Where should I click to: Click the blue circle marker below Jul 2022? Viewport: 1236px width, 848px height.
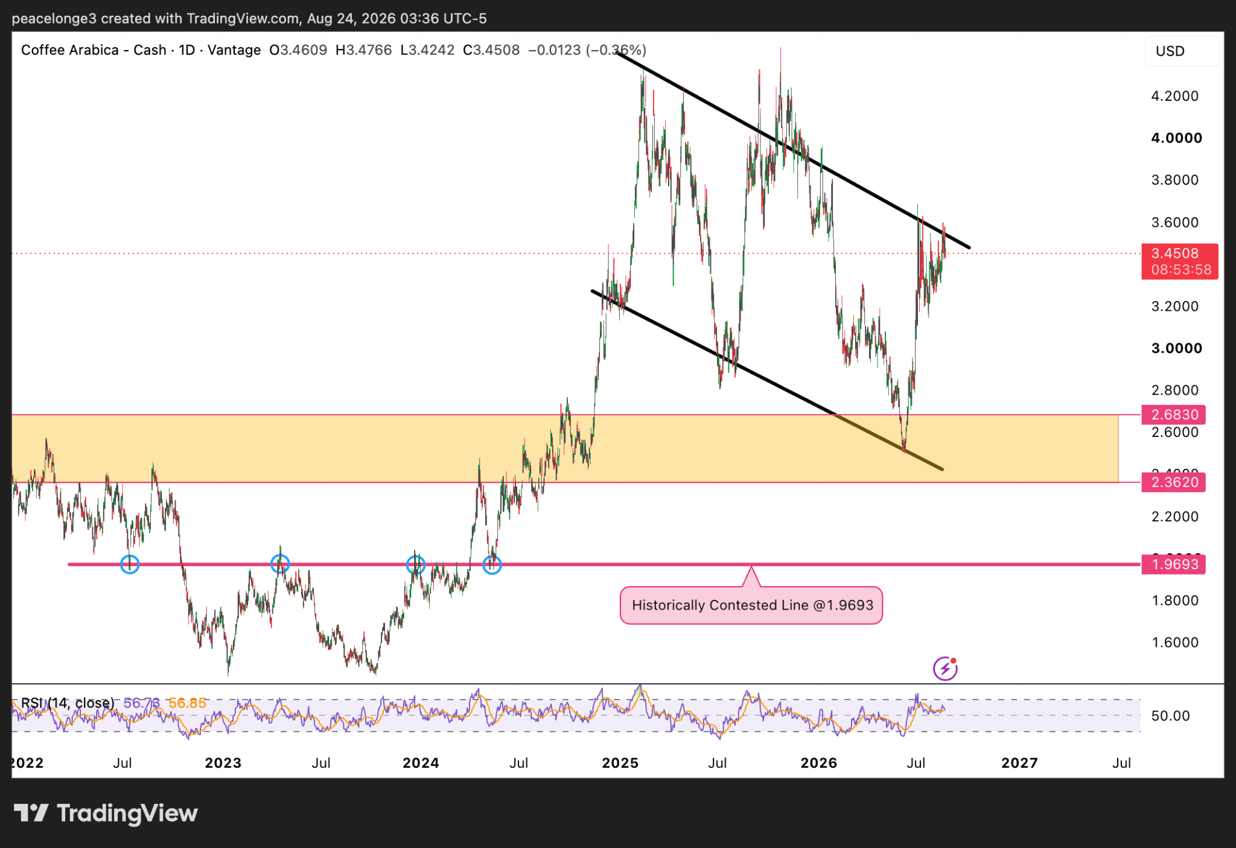click(x=130, y=564)
